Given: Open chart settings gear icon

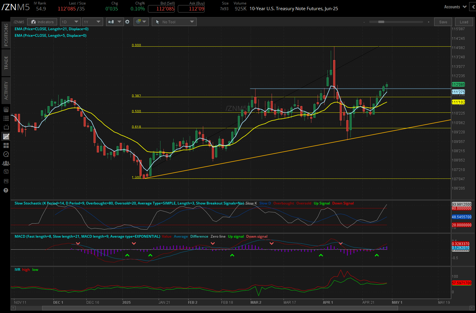Looking at the screenshot, I should 127,22.
